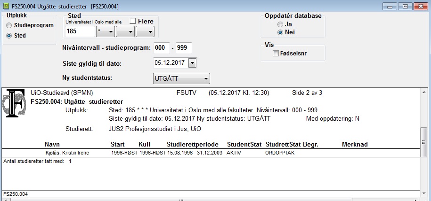Click the Start column header
The width and height of the screenshot is (431, 201).
pyautogui.click(x=118, y=145)
